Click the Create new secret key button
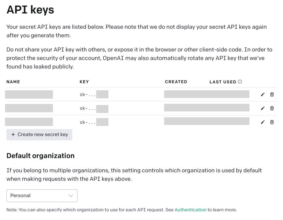Screen dimensions: 283x220 (x=39, y=134)
